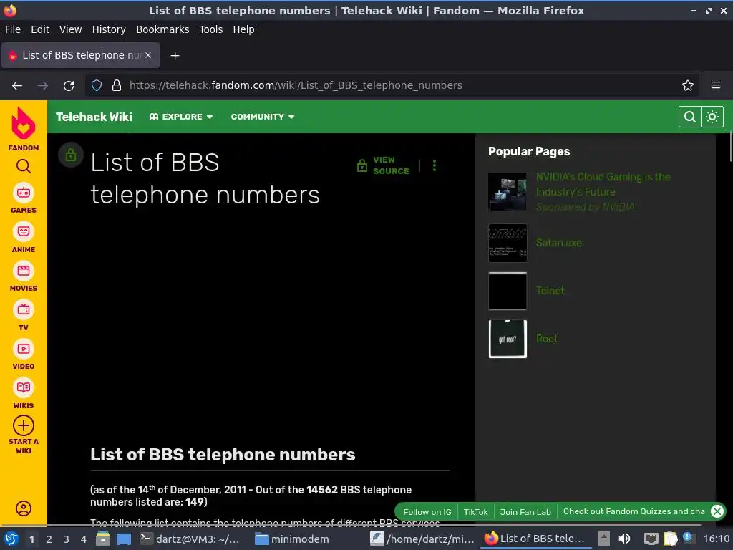Dismiss the green banner with X icon
Screen dimensions: 733x550
(717, 511)
